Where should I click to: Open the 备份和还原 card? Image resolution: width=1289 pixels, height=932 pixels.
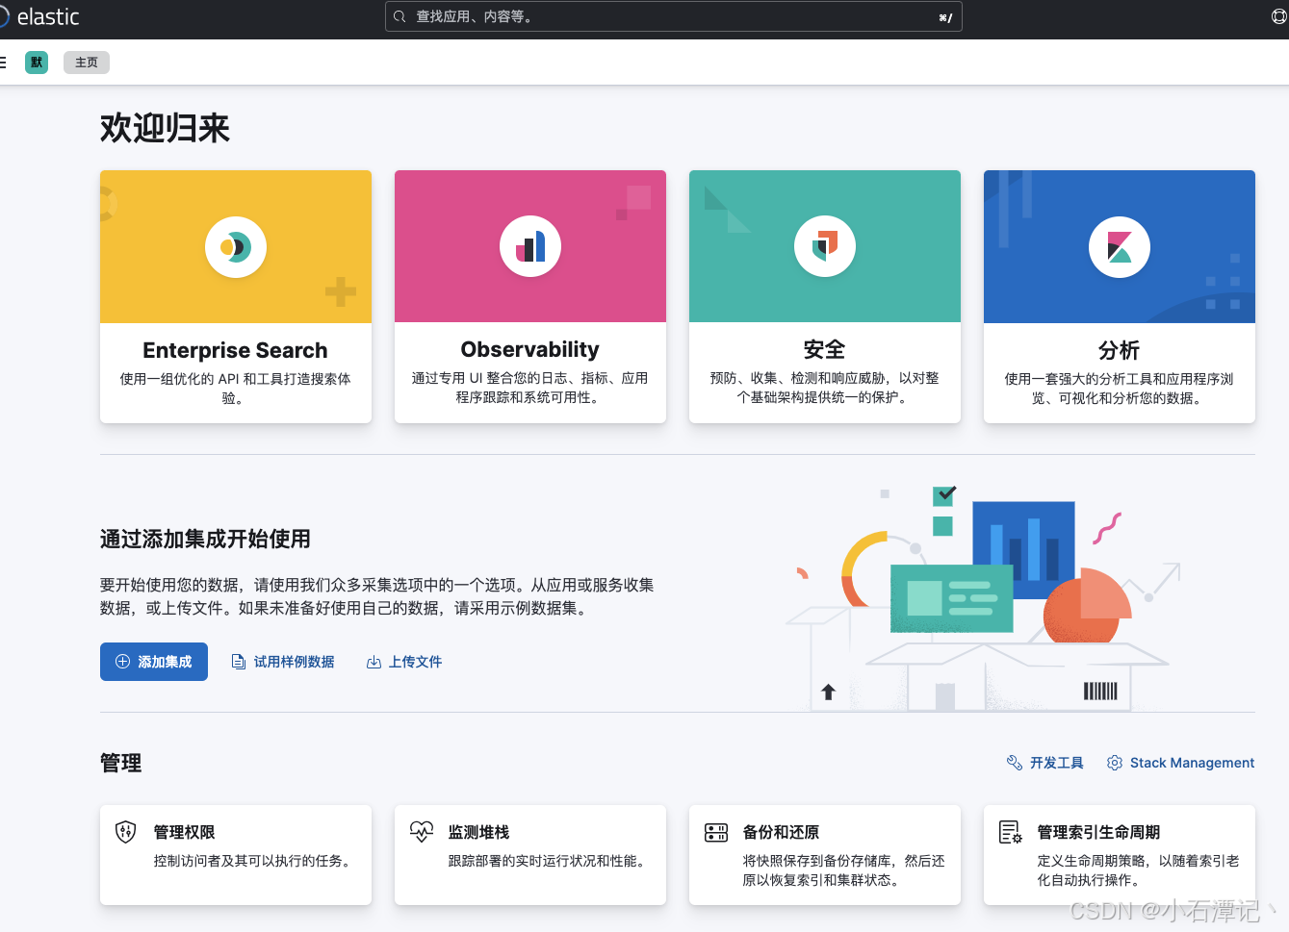(x=825, y=855)
